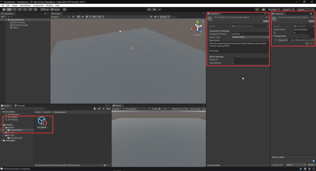This screenshot has width=316, height=171.
Task: Lock the Hierarchy panel
Action: coord(45,14)
